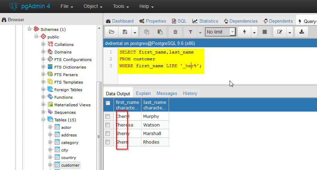Open the Save options dropdown arrow
Viewport: 317px width, 170px height.
(x=135, y=32)
